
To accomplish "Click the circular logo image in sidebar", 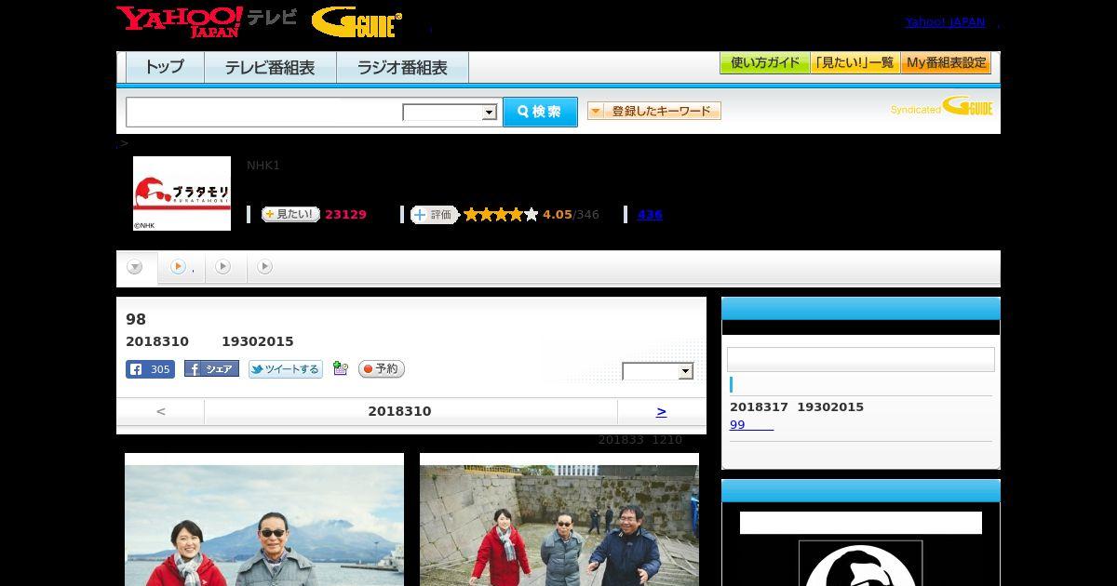I will (861, 564).
